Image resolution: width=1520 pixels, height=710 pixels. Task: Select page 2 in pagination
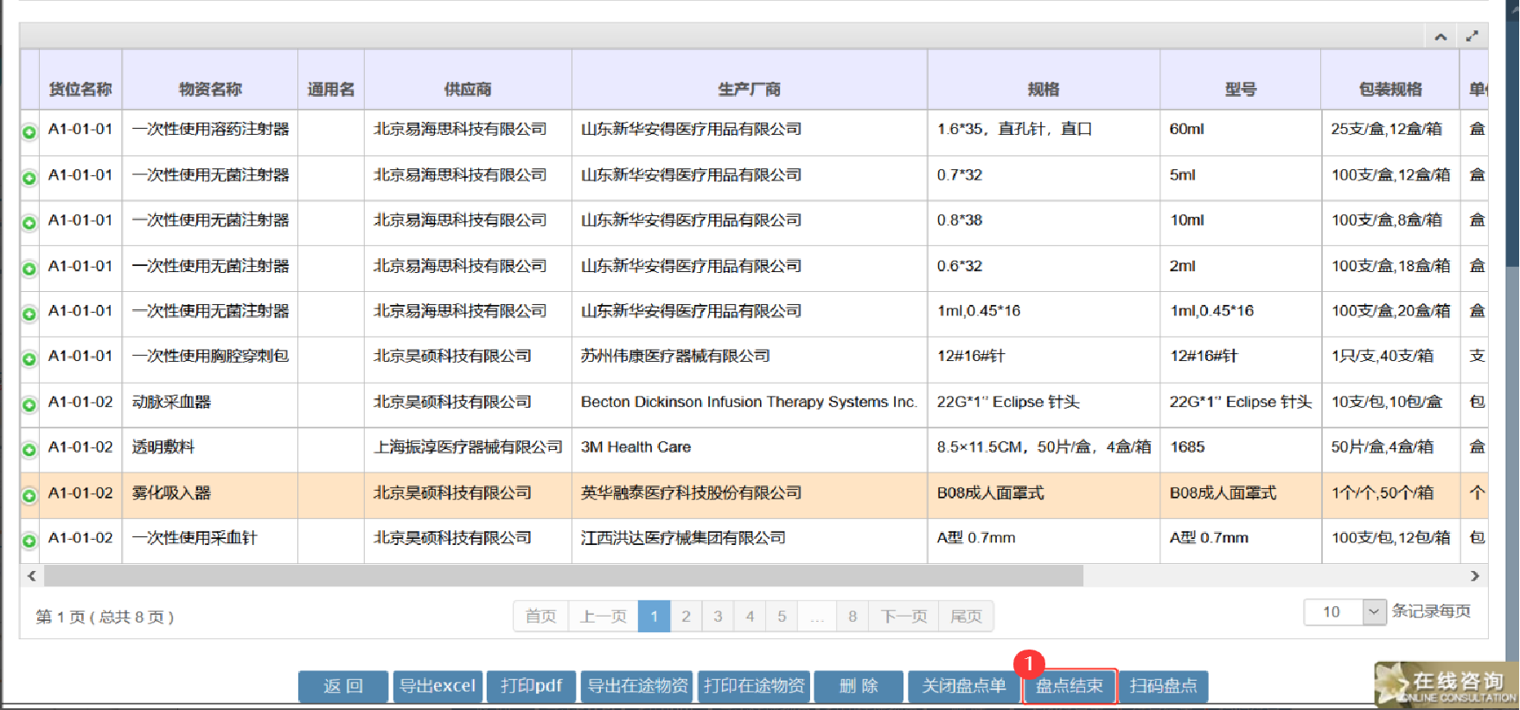[686, 617]
